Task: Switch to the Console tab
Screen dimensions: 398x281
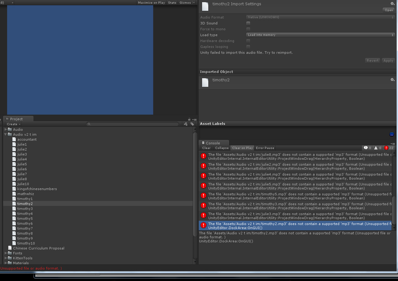Action: click(214, 143)
